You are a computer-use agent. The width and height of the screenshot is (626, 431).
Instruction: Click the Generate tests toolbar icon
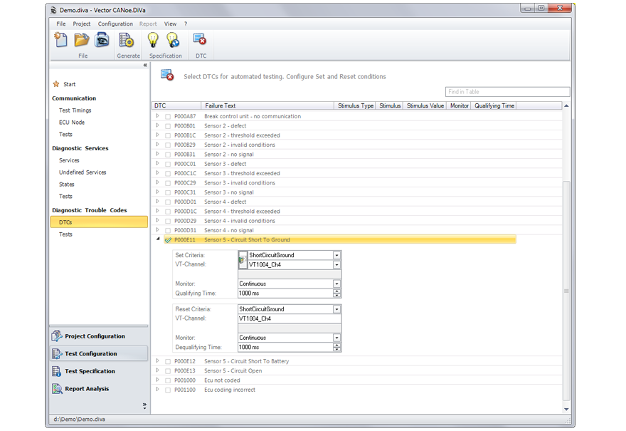(127, 40)
